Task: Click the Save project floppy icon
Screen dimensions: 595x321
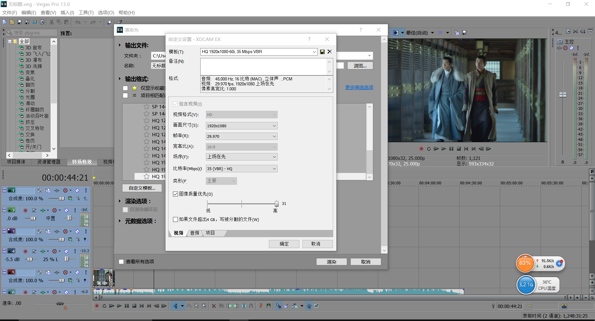Action: (20, 22)
